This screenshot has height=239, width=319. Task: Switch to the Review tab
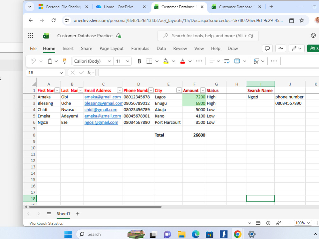pyautogui.click(x=180, y=48)
